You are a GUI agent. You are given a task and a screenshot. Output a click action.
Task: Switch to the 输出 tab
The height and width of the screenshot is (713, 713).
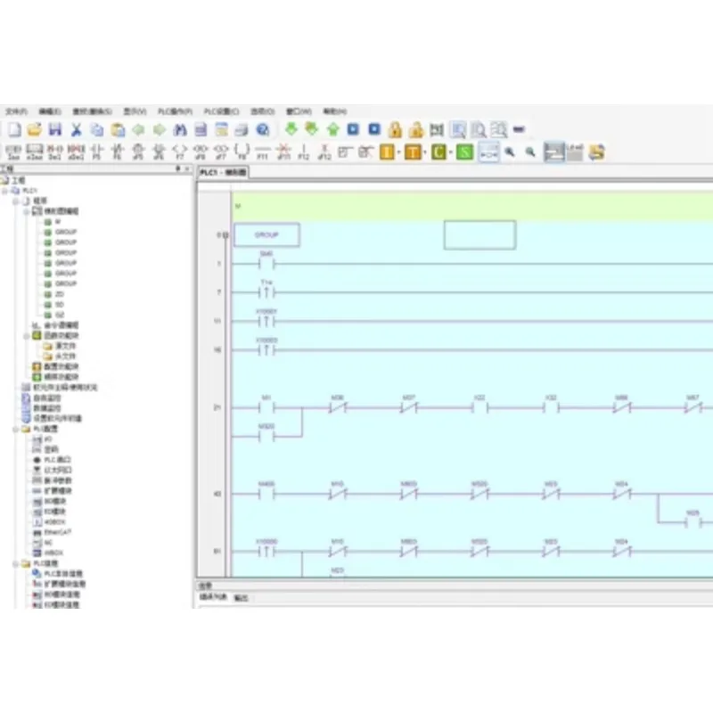click(241, 598)
